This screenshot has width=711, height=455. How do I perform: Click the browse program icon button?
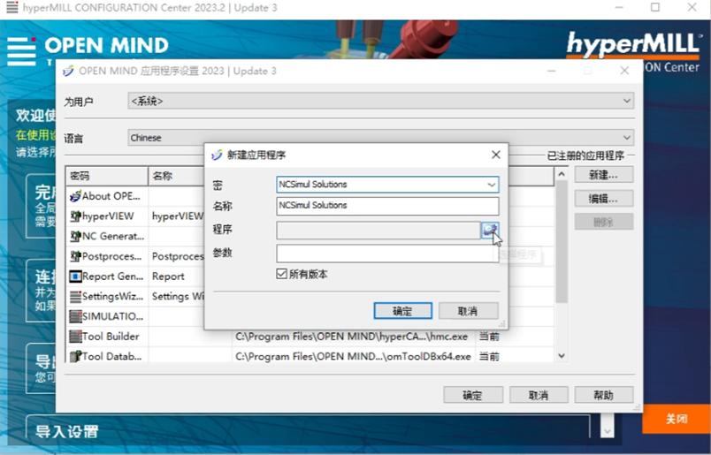coord(490,231)
